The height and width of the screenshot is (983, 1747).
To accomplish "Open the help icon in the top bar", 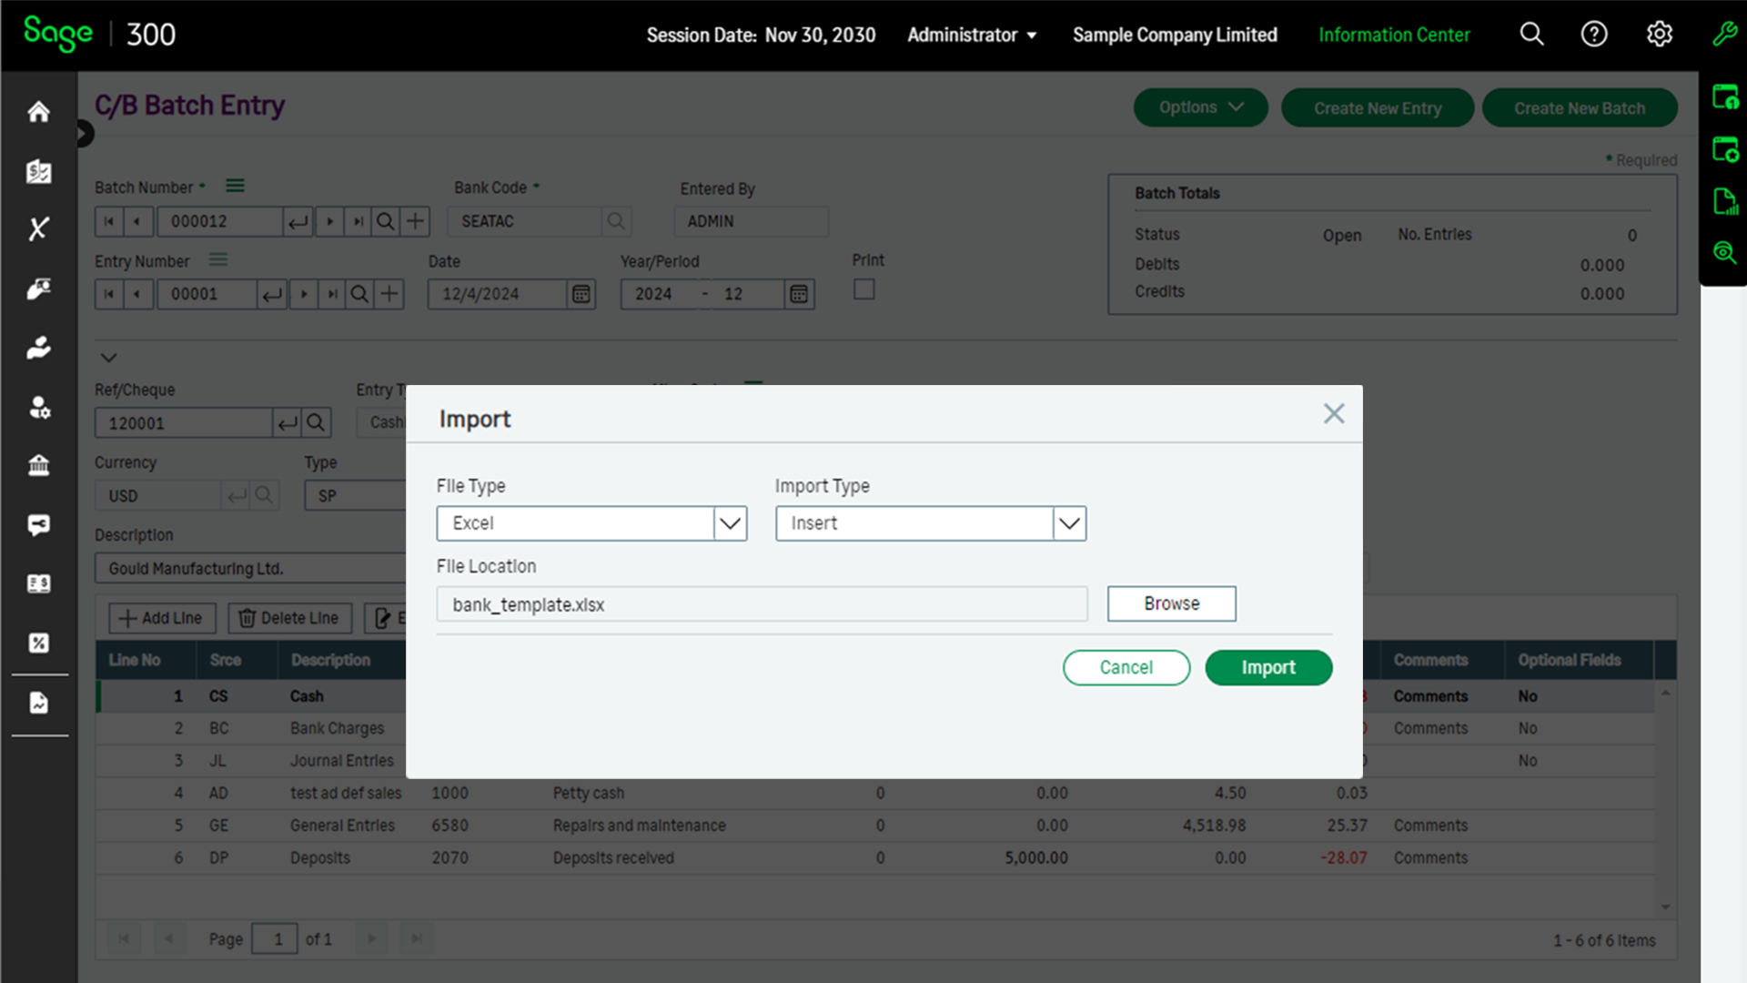I will point(1594,34).
